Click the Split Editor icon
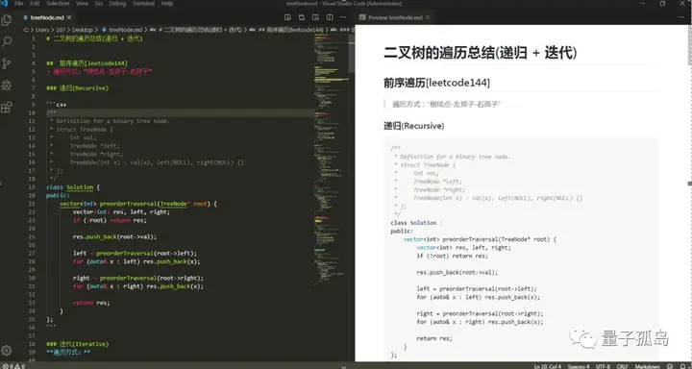692x369 pixels. coord(330,17)
